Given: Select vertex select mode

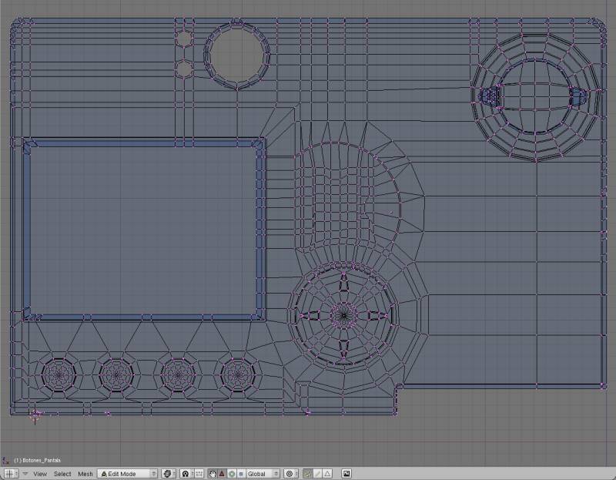Looking at the screenshot, I should (x=307, y=474).
